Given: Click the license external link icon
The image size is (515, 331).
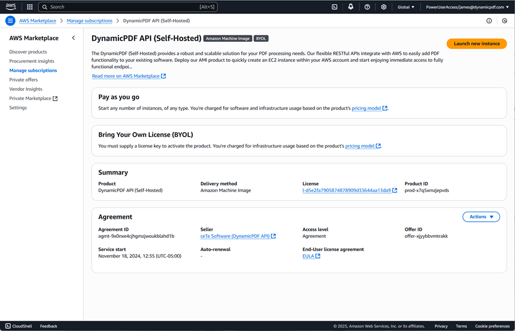Looking at the screenshot, I should (x=395, y=190).
